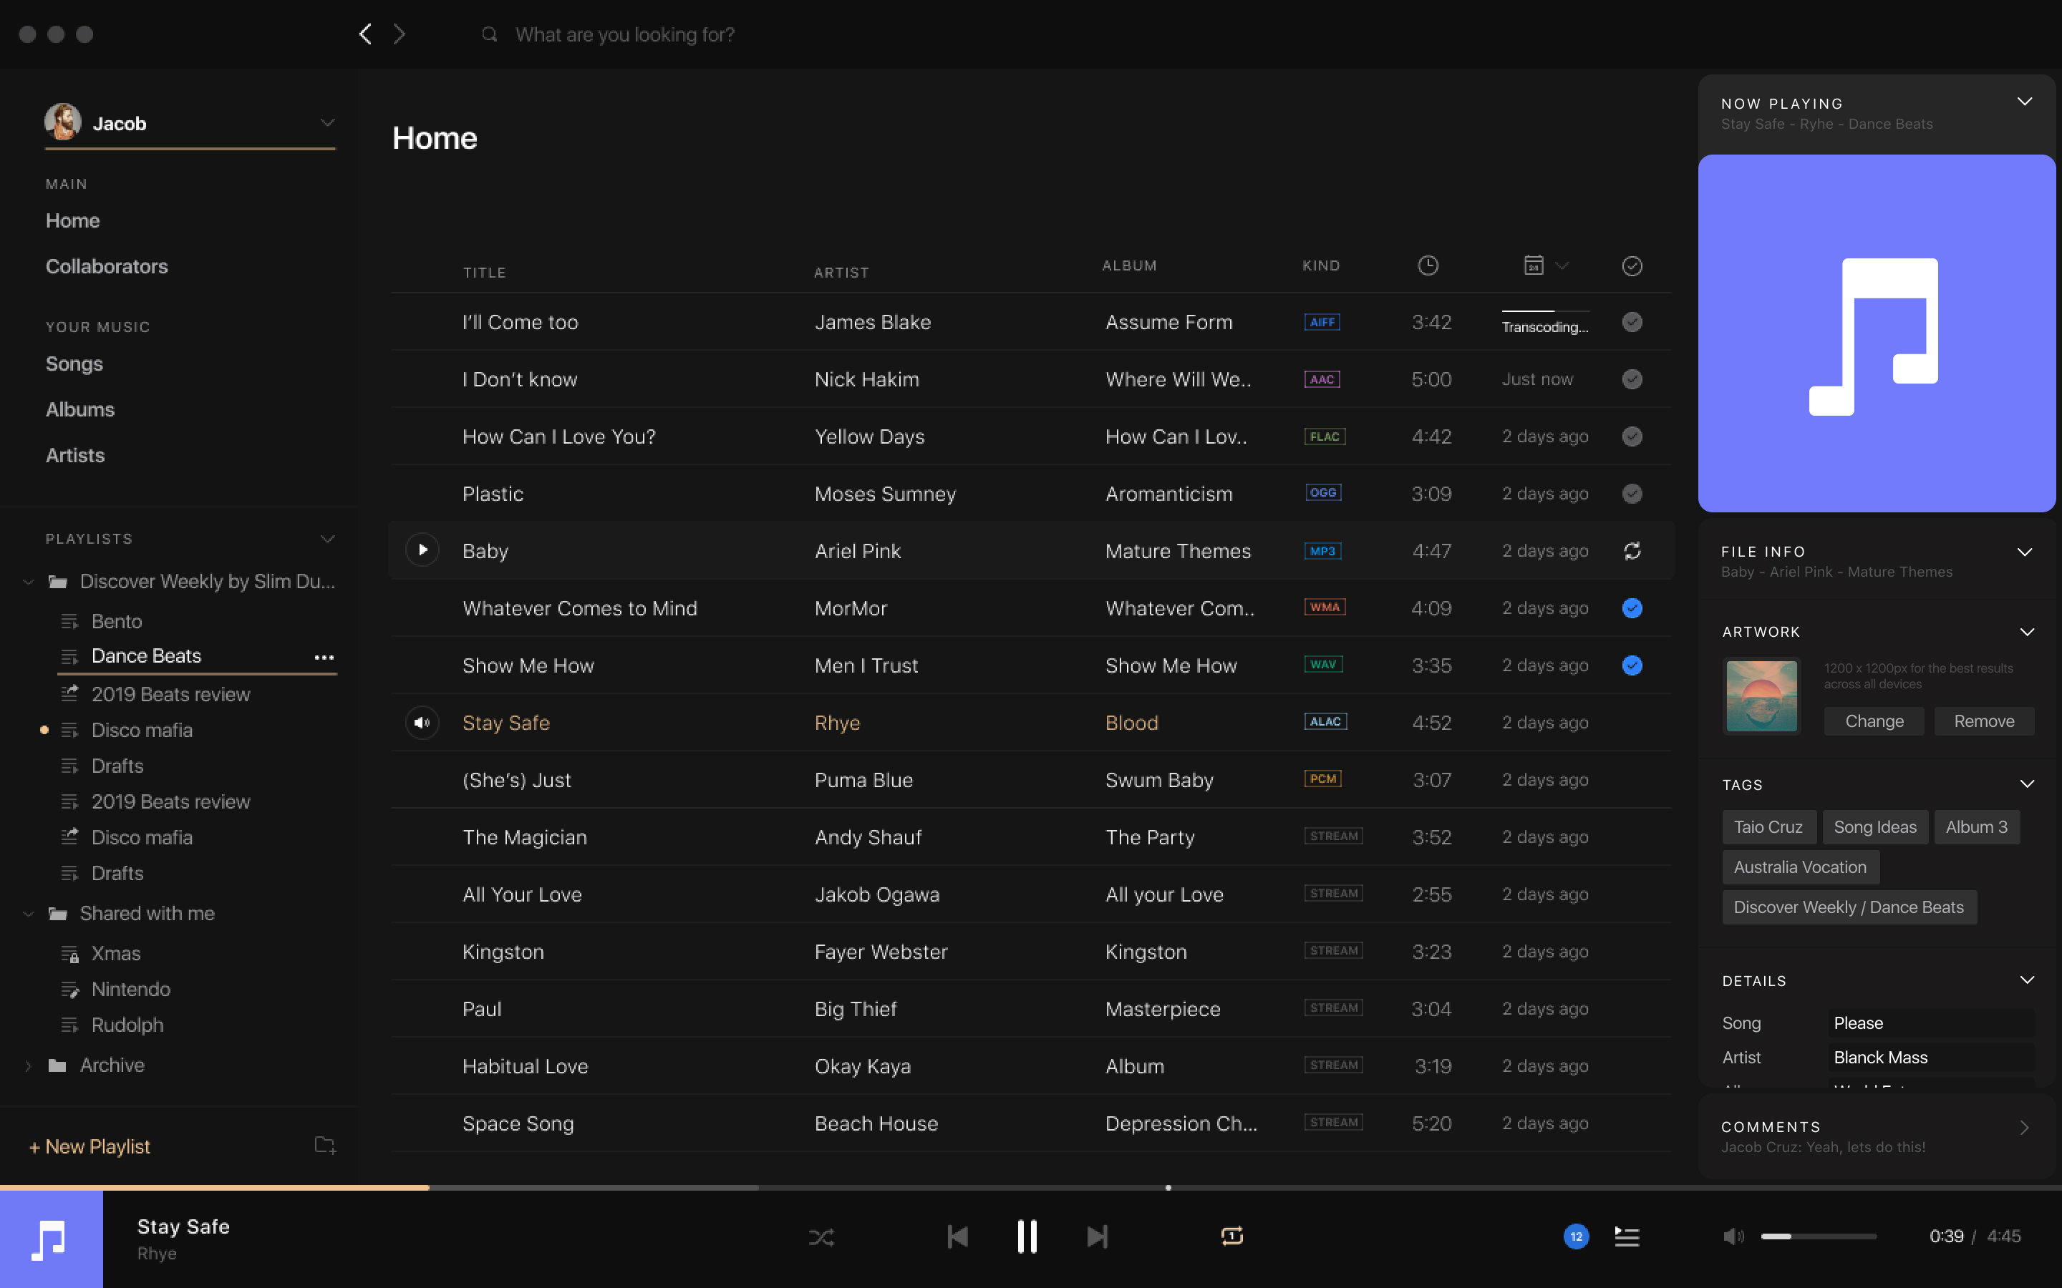
Task: Go to Collaborators in sidebar
Action: [107, 267]
